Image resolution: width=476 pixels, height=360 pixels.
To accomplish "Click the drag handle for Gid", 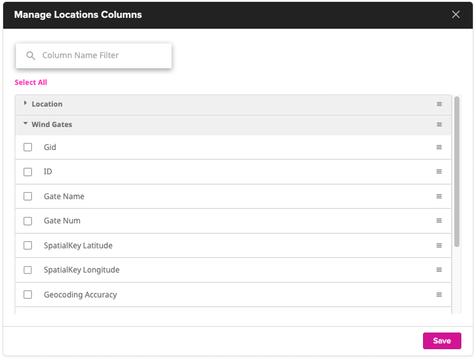I will coord(439,147).
